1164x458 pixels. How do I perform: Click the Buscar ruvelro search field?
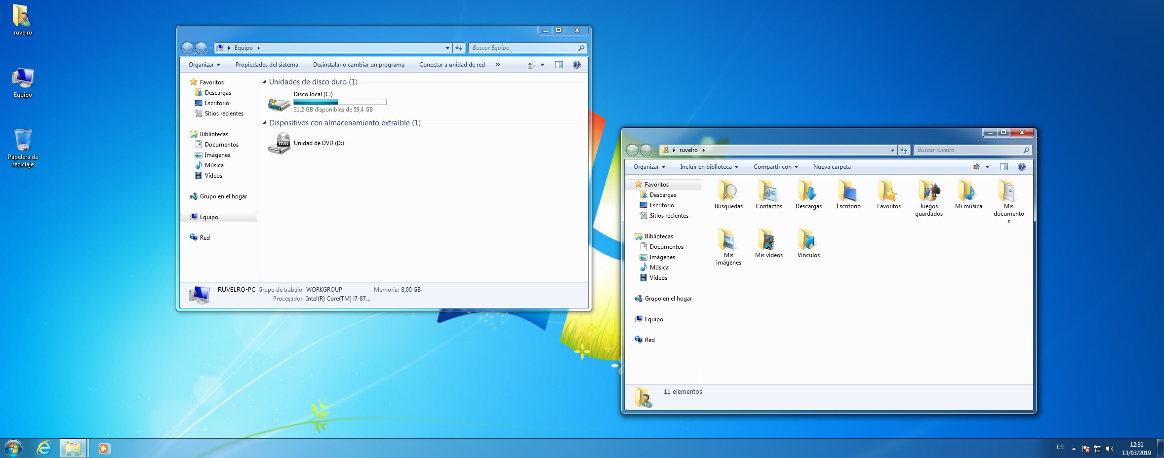click(x=972, y=150)
